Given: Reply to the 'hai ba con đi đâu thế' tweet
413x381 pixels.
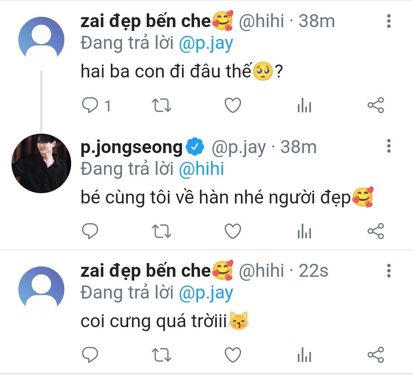Looking at the screenshot, I should click(91, 105).
